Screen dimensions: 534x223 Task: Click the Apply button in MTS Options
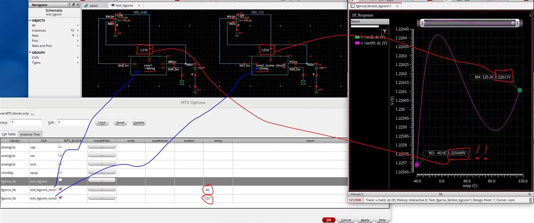click(365, 220)
